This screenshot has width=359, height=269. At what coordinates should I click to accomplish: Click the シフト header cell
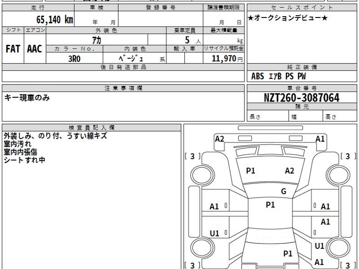(13, 30)
